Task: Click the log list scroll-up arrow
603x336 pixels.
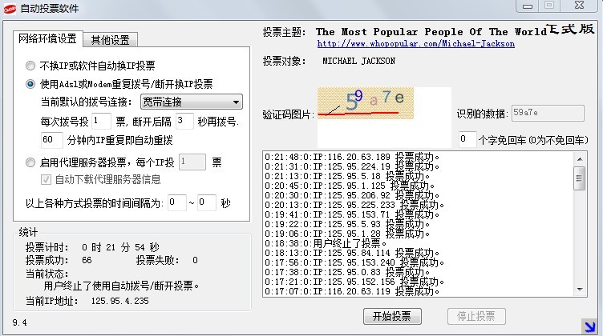Action: point(580,157)
